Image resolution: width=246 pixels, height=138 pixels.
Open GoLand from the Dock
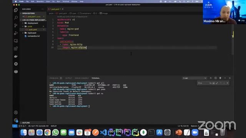point(111,133)
